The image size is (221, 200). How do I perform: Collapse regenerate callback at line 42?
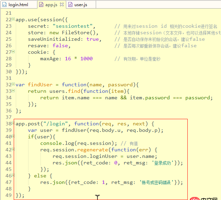(x=13, y=149)
